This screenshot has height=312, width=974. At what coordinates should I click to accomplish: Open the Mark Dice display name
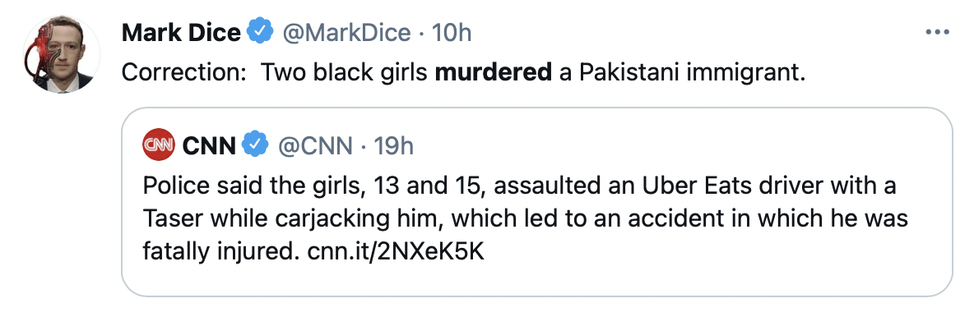[181, 32]
